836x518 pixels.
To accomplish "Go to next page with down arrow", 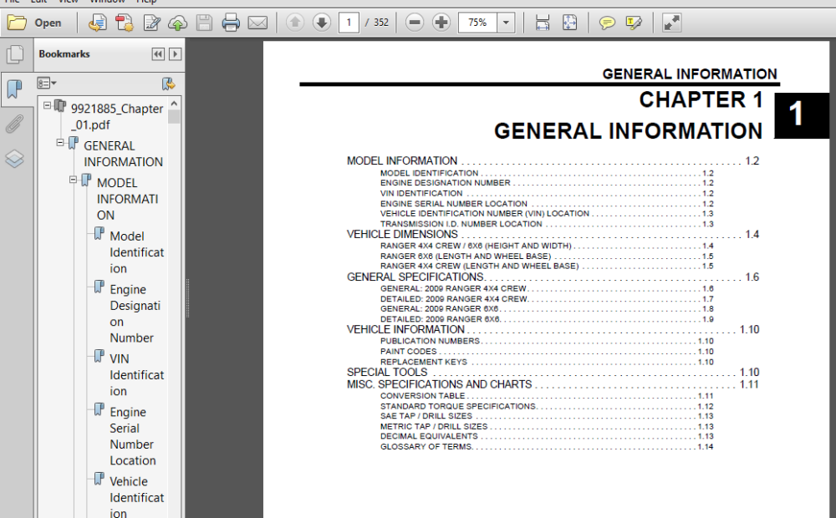I will pos(322,23).
